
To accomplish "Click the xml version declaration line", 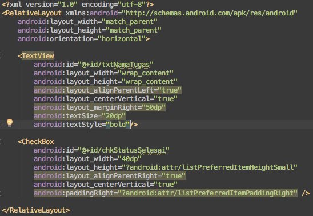I will coord(78,4).
